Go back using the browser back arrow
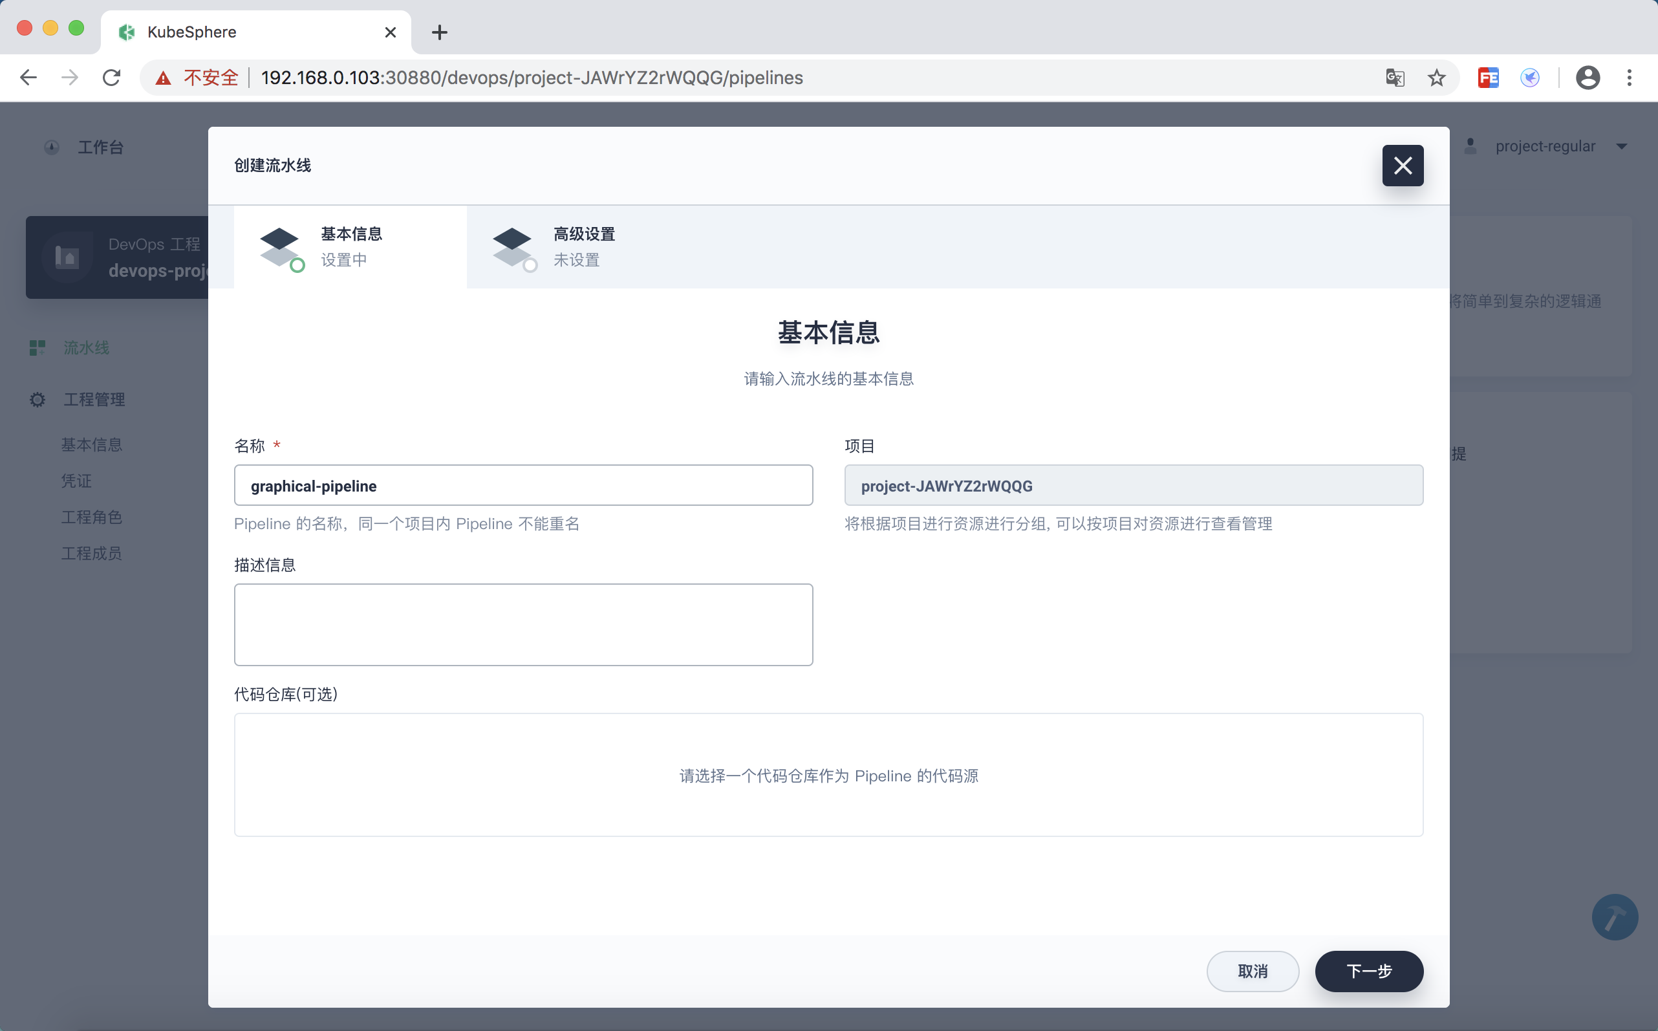This screenshot has width=1658, height=1031. point(28,78)
